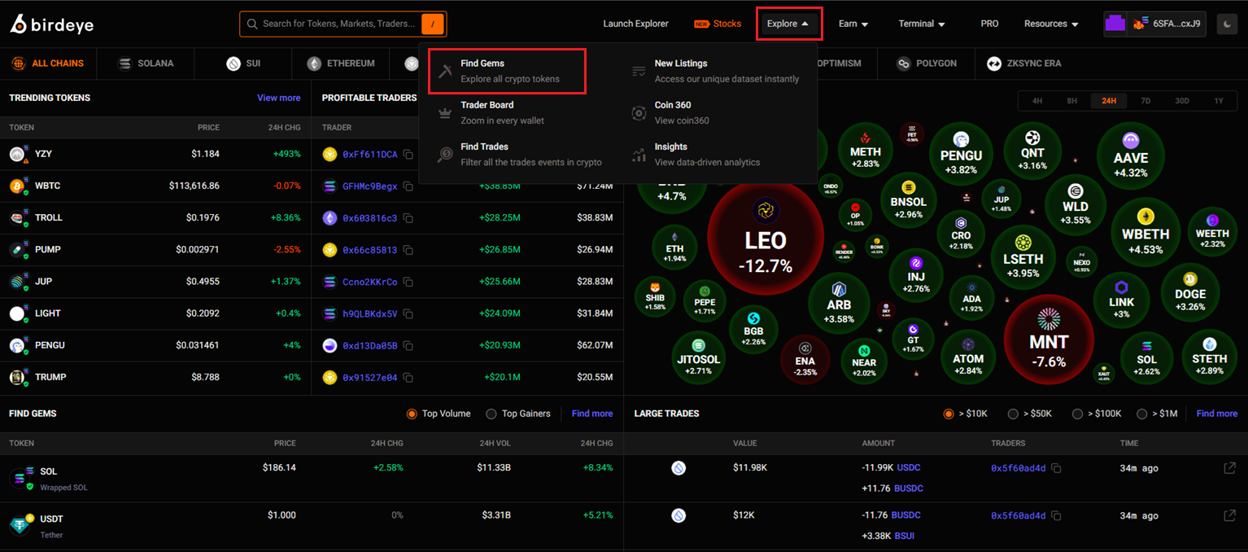Copy address Ccno2KKrCo
This screenshot has width=1248, height=552.
(x=408, y=282)
